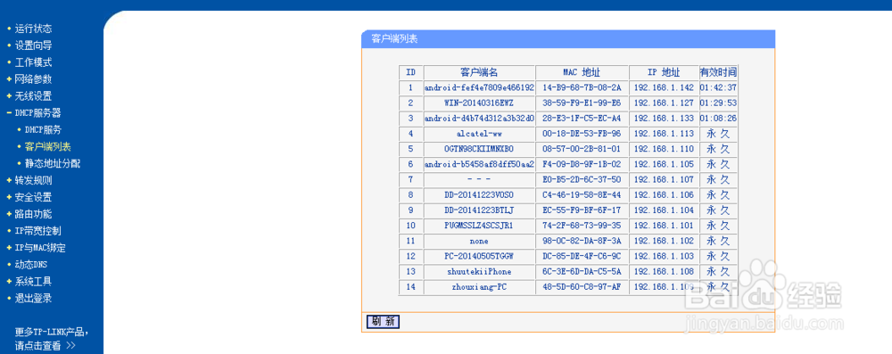Viewport: 892px width, 354px height.
Task: Select 工作模式 in the sidebar
Action: pos(33,62)
